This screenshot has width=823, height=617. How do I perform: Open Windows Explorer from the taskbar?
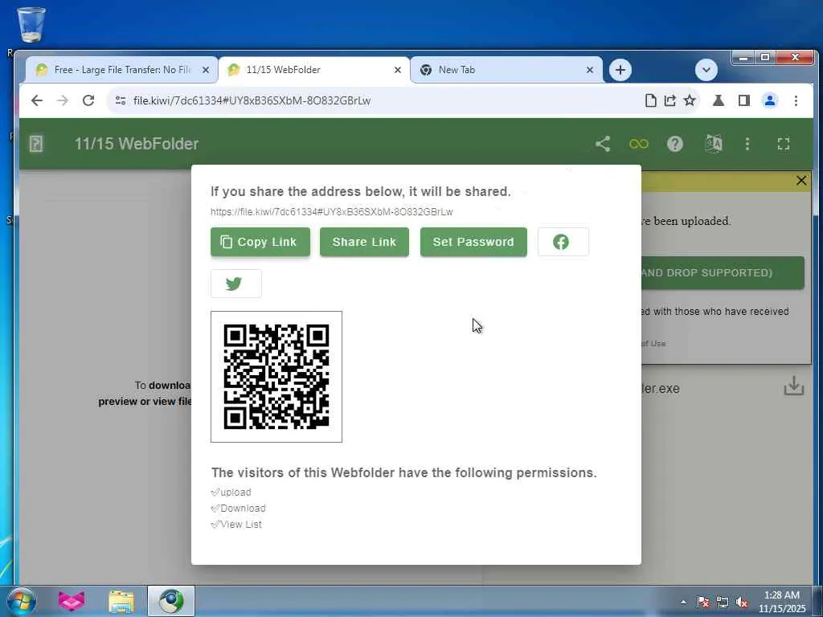(x=121, y=601)
